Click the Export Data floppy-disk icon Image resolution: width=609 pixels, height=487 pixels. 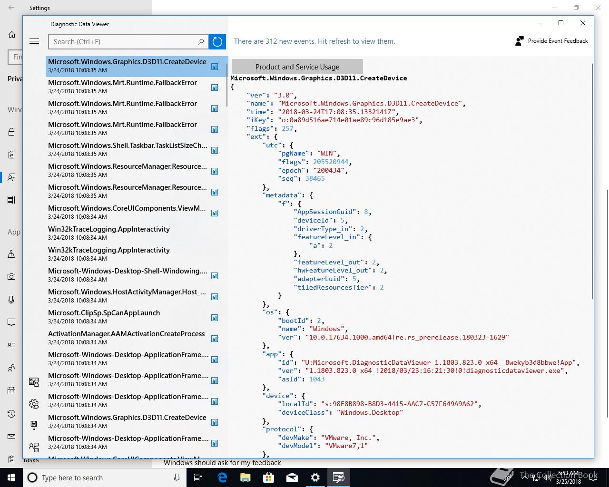[34, 425]
